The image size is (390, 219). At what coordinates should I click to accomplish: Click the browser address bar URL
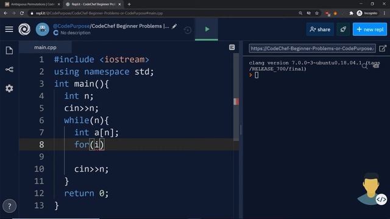pyautogui.click(x=99, y=13)
